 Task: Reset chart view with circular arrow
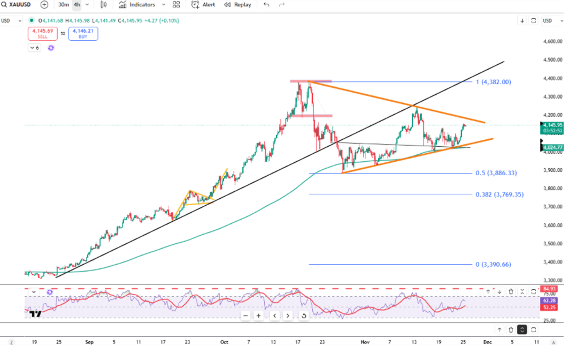point(304,315)
